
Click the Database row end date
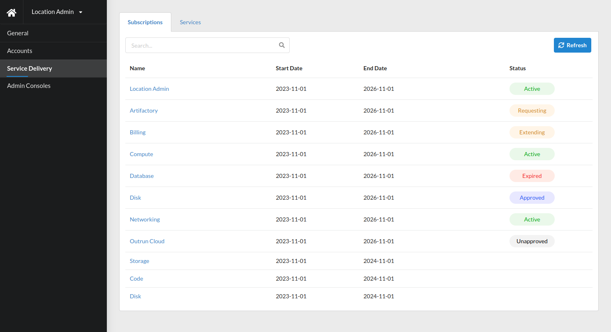pos(378,176)
